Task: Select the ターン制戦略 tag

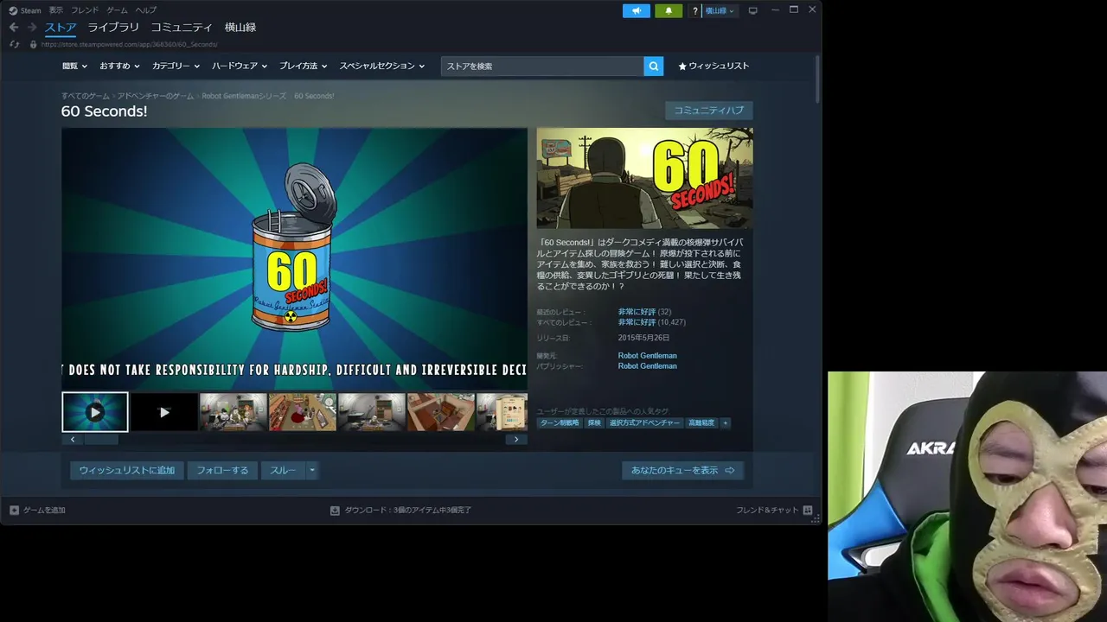Action: [560, 423]
